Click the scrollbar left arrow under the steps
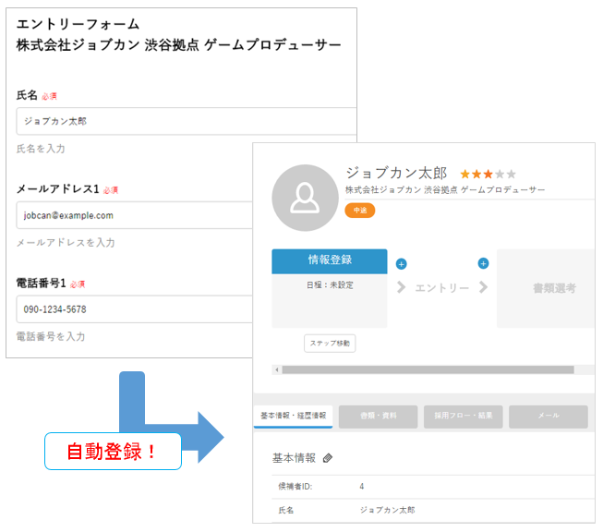603x532 pixels. tap(276, 369)
